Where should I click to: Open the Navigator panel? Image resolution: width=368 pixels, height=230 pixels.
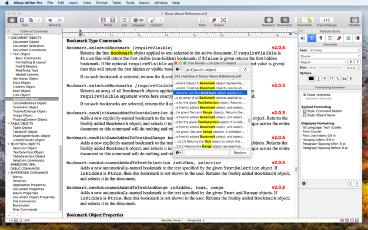(269, 20)
